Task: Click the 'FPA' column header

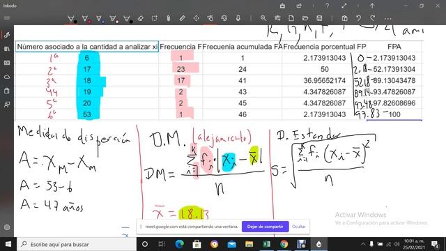Action: tap(394, 47)
